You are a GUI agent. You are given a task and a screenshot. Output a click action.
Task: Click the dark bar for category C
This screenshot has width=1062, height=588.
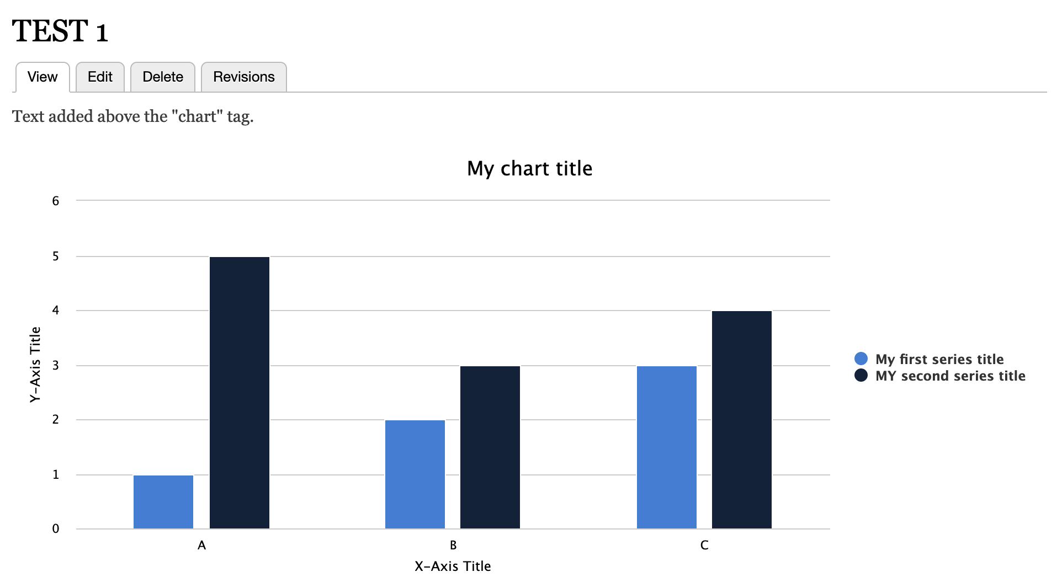pyautogui.click(x=742, y=420)
